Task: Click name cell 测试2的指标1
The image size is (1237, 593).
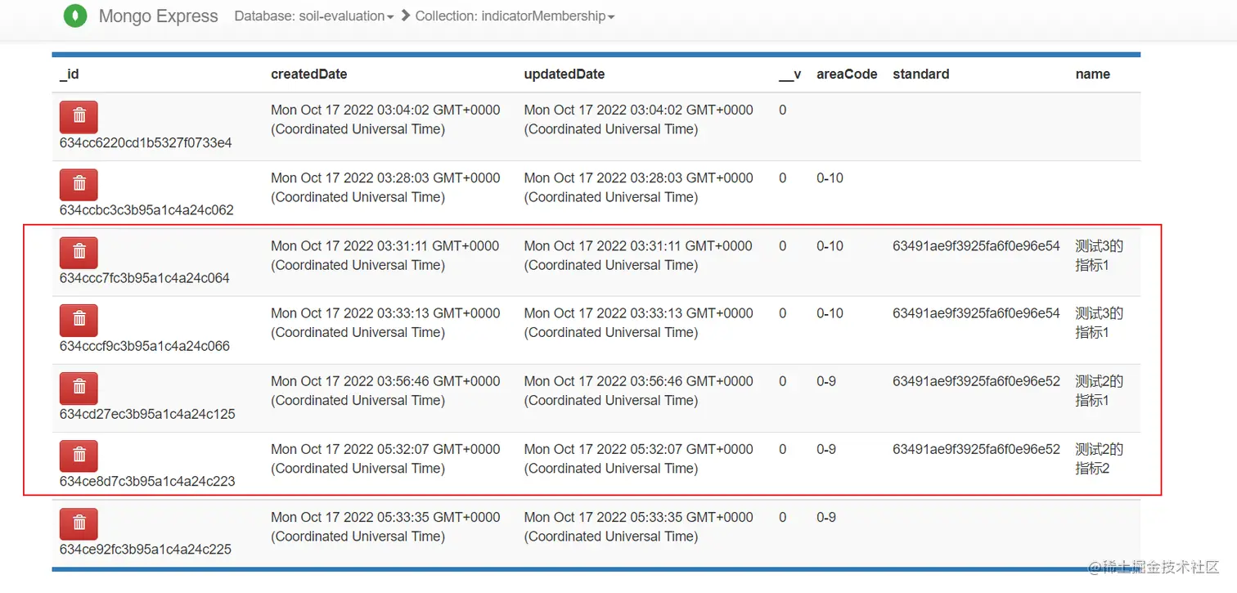Action: click(1100, 390)
